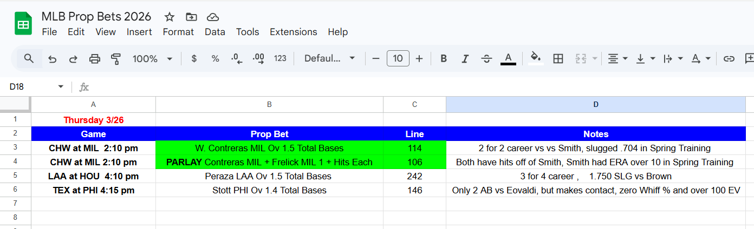The height and width of the screenshot is (229, 754).
Task: Click the format as currency button
Action: coord(194,59)
